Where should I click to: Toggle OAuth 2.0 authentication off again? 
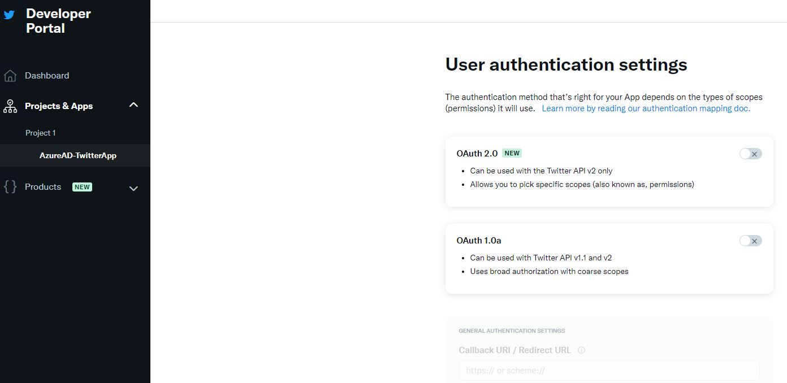coord(750,153)
